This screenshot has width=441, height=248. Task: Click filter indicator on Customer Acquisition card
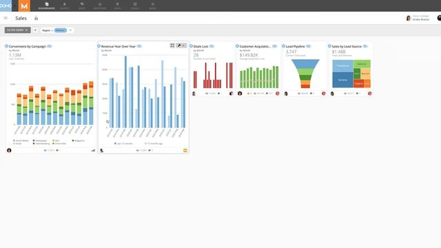tap(274, 46)
